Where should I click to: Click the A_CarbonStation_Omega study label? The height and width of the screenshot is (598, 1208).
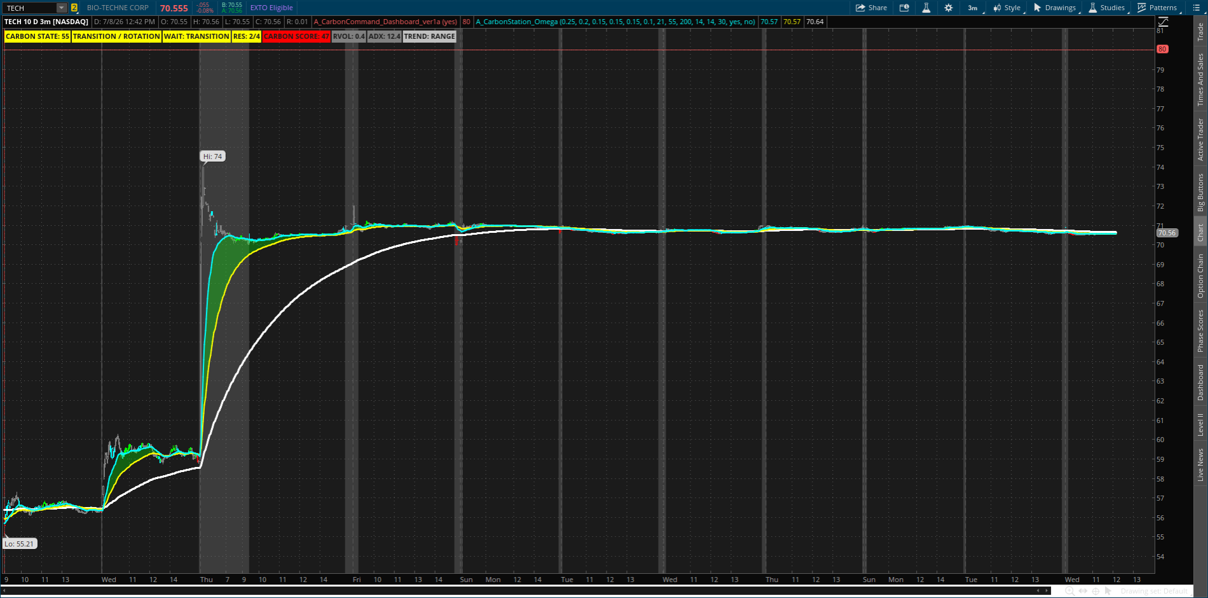(x=615, y=22)
